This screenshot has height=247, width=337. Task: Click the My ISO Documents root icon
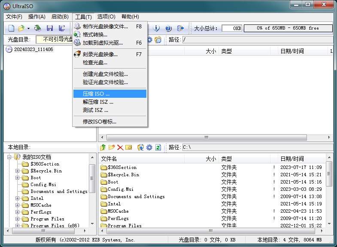(x=18, y=157)
